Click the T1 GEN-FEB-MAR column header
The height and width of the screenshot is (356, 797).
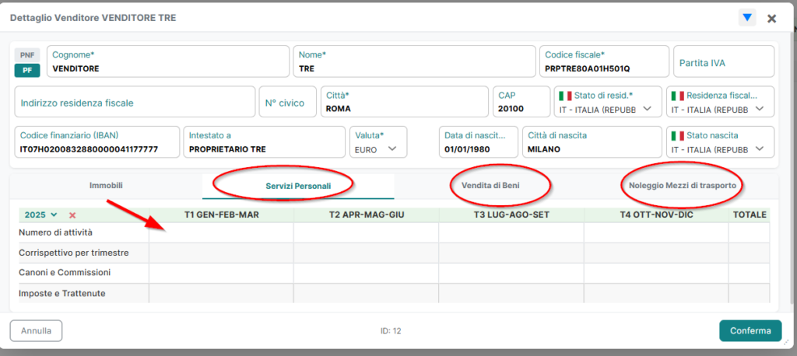pyautogui.click(x=222, y=215)
